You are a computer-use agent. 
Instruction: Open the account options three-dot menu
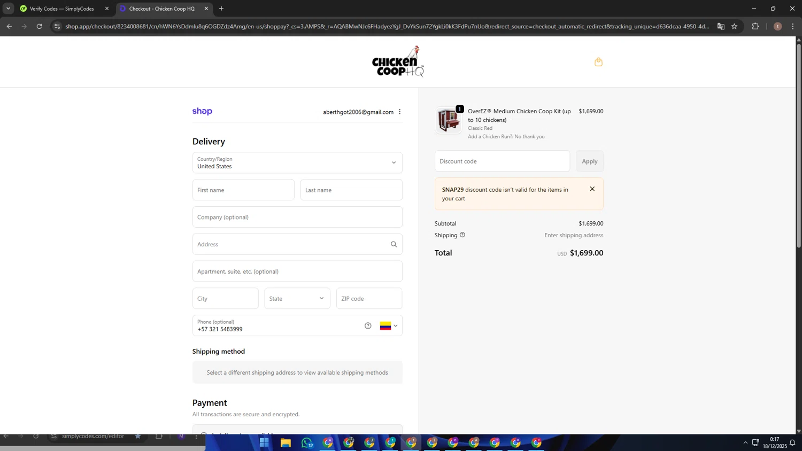[x=399, y=112]
